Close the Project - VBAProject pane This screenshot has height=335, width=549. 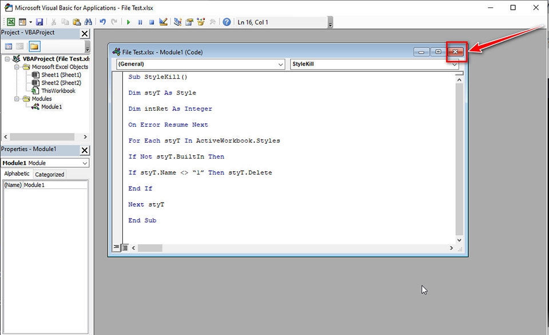pos(85,34)
